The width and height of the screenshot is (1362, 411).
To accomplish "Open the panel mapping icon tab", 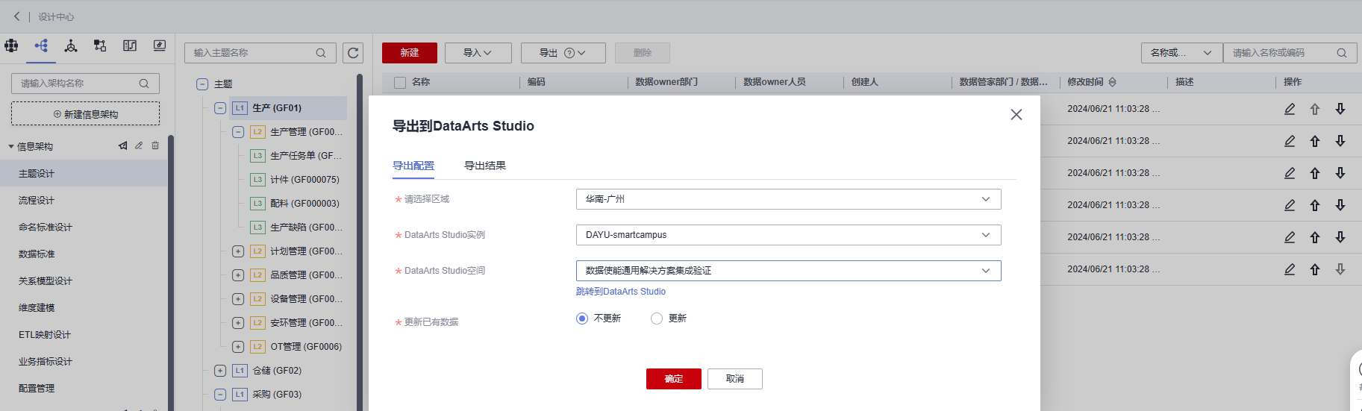I will 130,46.
